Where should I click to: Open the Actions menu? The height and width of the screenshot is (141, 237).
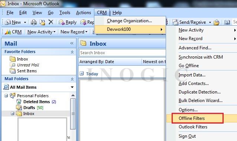(x=84, y=13)
